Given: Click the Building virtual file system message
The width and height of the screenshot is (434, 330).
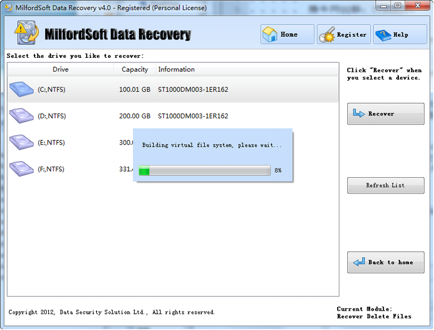Looking at the screenshot, I should [x=212, y=145].
